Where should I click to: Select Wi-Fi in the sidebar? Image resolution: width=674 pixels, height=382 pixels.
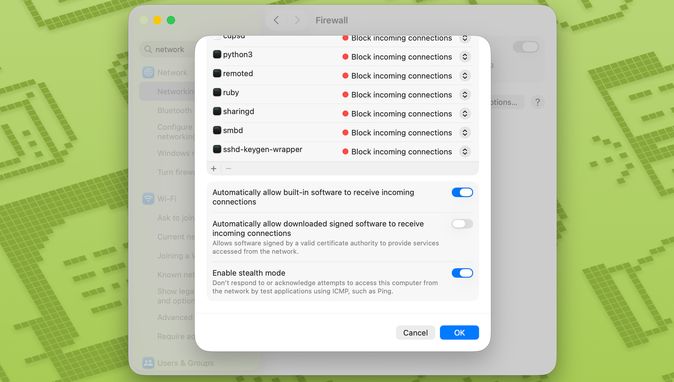[166, 199]
